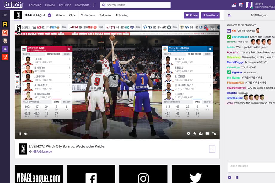Open Try Prime in top navigation
275x183 pixels.
(x=65, y=5)
